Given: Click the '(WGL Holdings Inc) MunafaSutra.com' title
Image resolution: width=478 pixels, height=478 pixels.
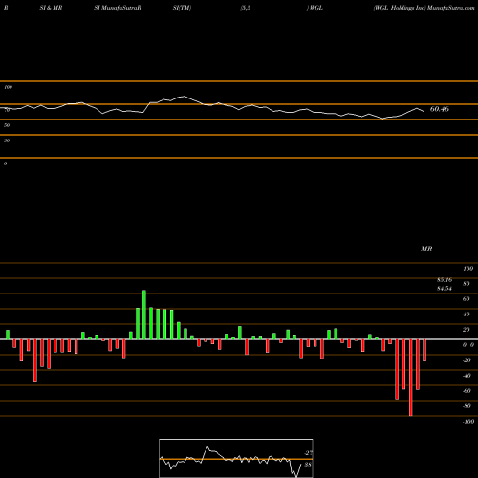Looking at the screenshot, I should (x=424, y=8).
